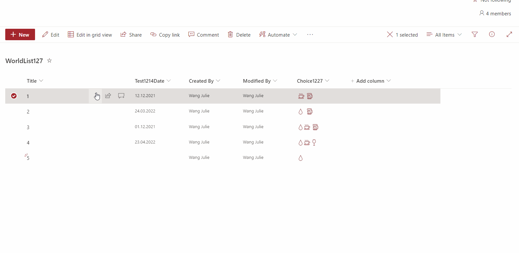This screenshot has width=519, height=253.
Task: Click the beer mug icon in row 3
Action: [316, 127]
